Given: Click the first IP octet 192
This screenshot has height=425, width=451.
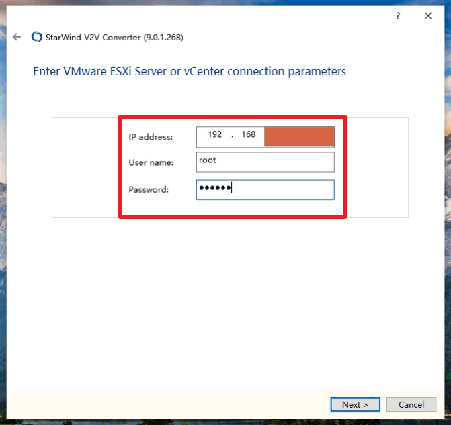Looking at the screenshot, I should 215,134.
